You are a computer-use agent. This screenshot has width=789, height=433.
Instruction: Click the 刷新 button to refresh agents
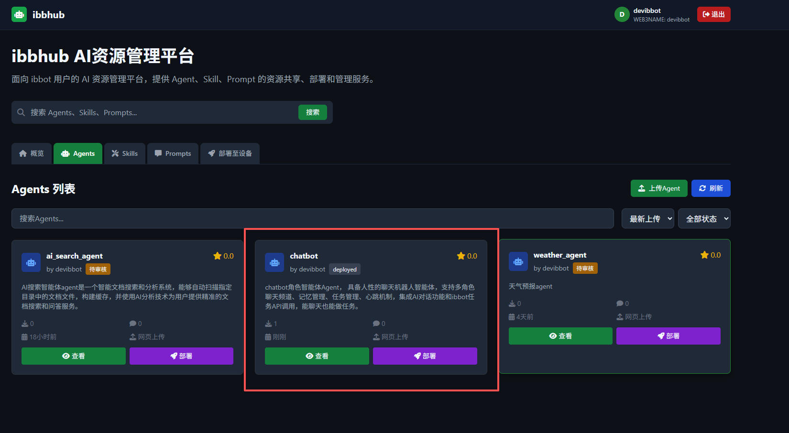tap(711, 188)
